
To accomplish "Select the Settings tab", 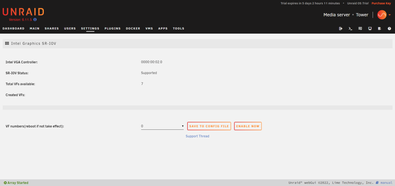I will click(x=90, y=28).
